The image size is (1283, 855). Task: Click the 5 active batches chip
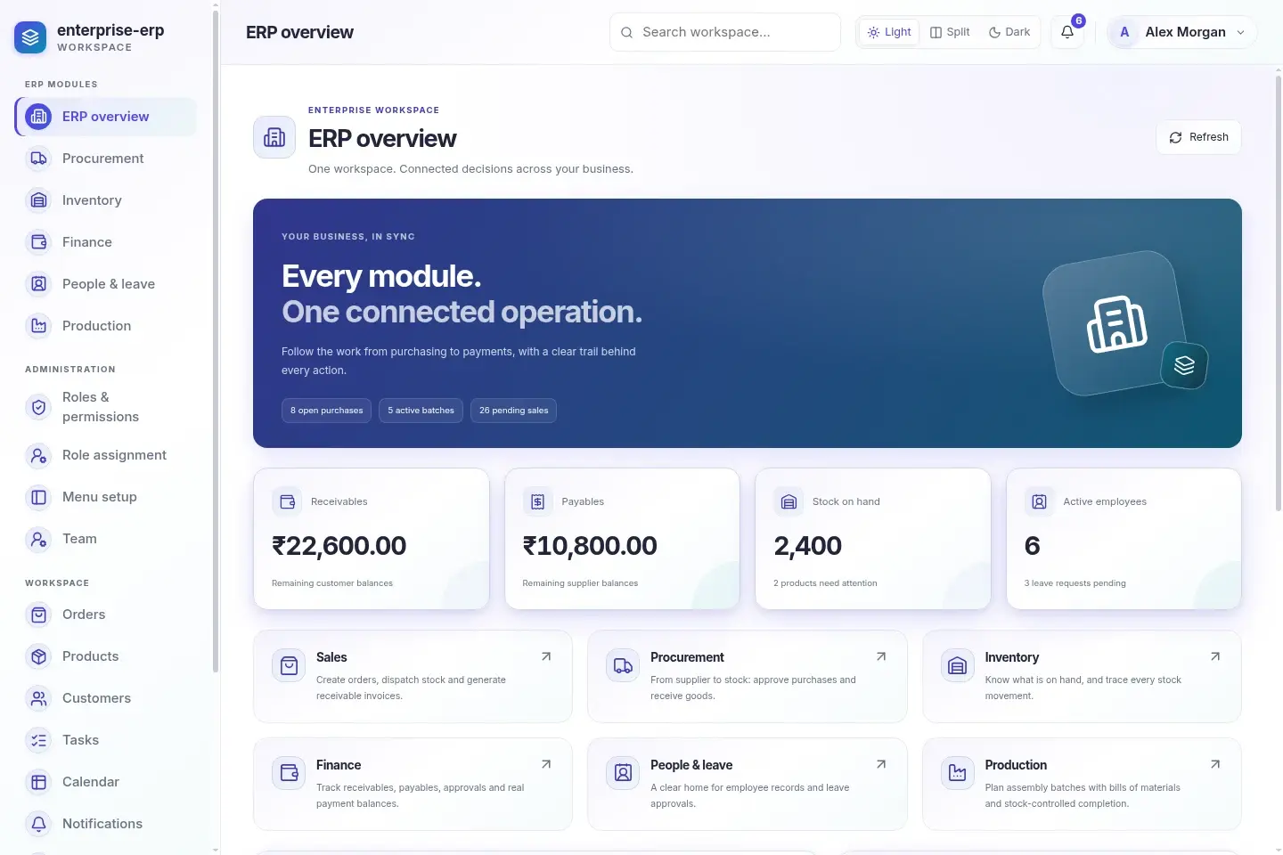pos(421,411)
